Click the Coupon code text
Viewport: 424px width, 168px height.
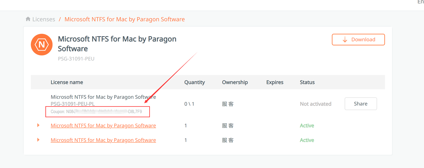click(97, 112)
